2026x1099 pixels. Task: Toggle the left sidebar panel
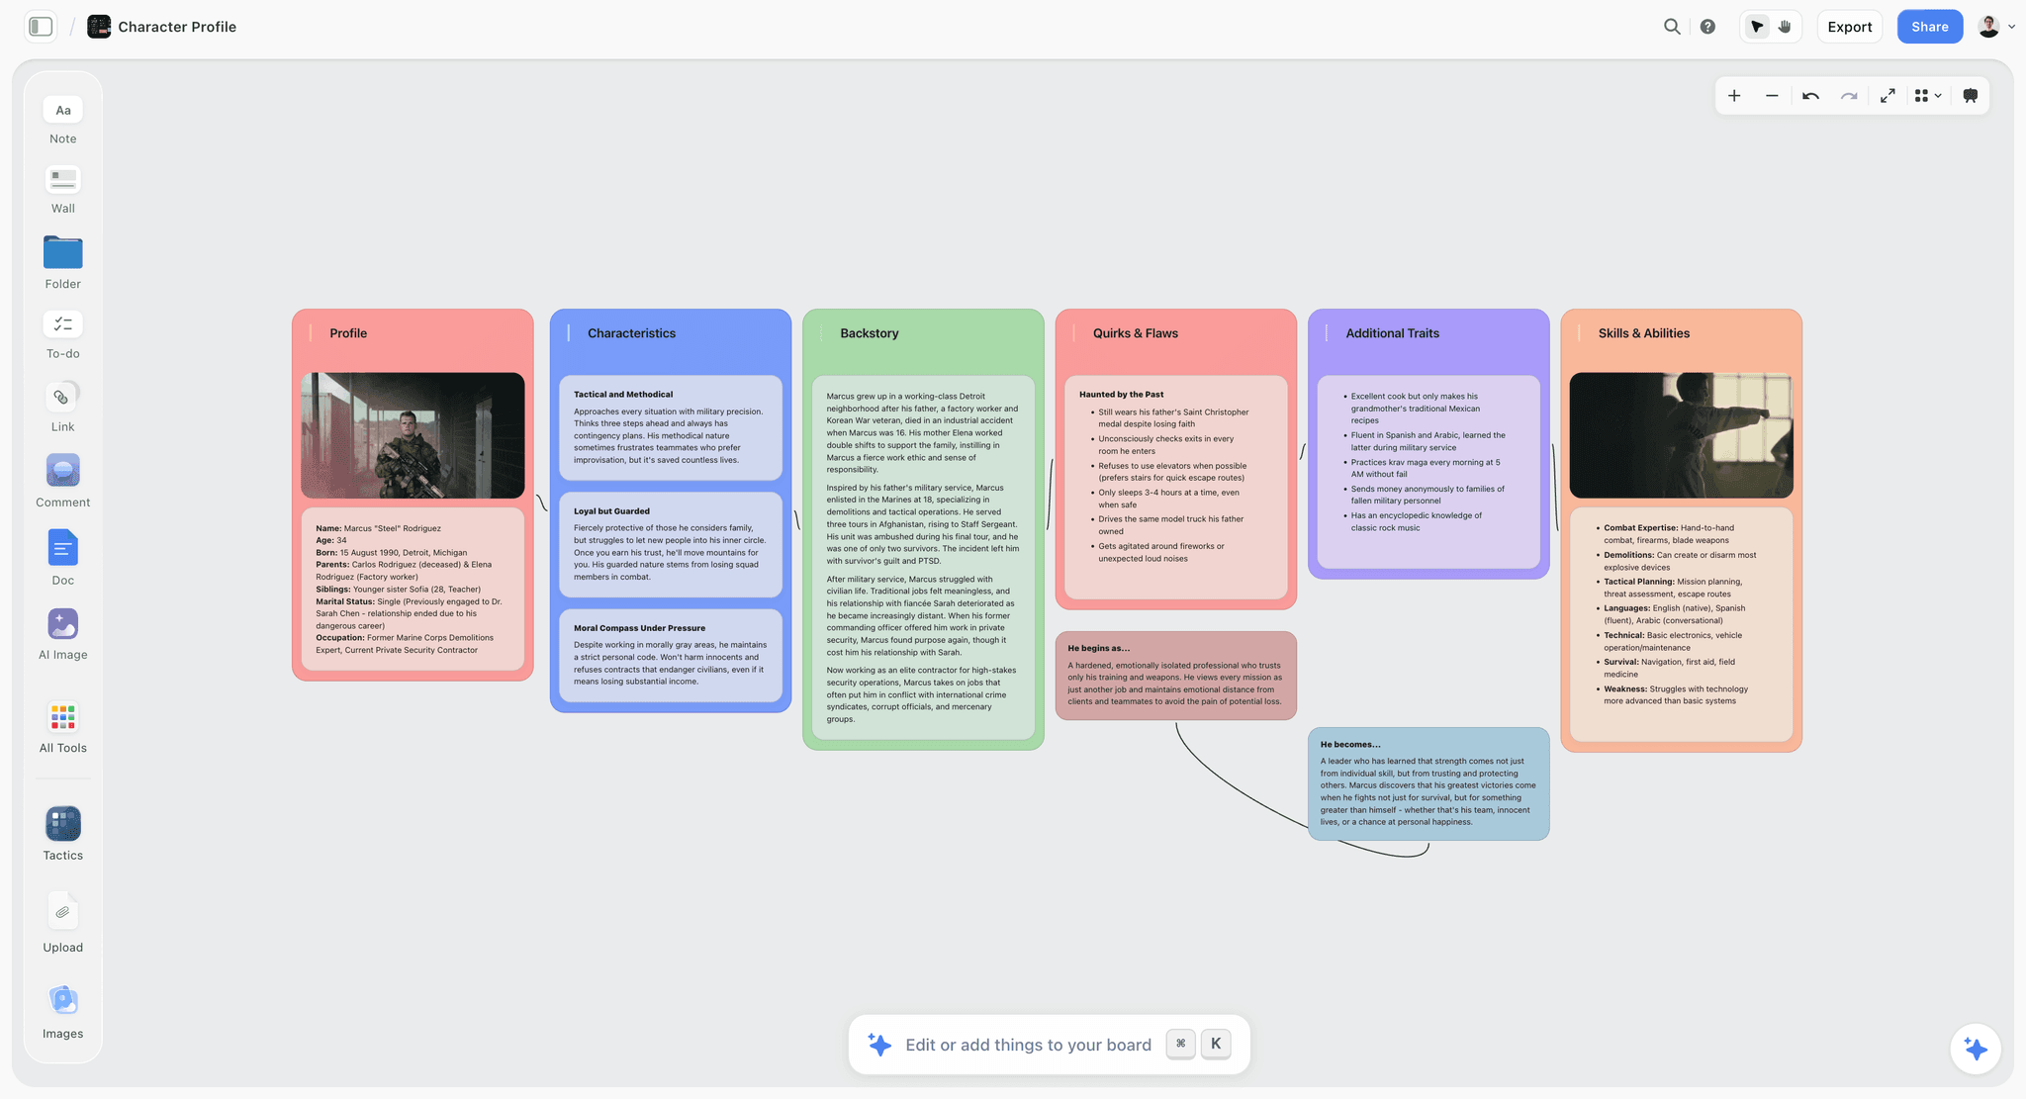pos(41,27)
